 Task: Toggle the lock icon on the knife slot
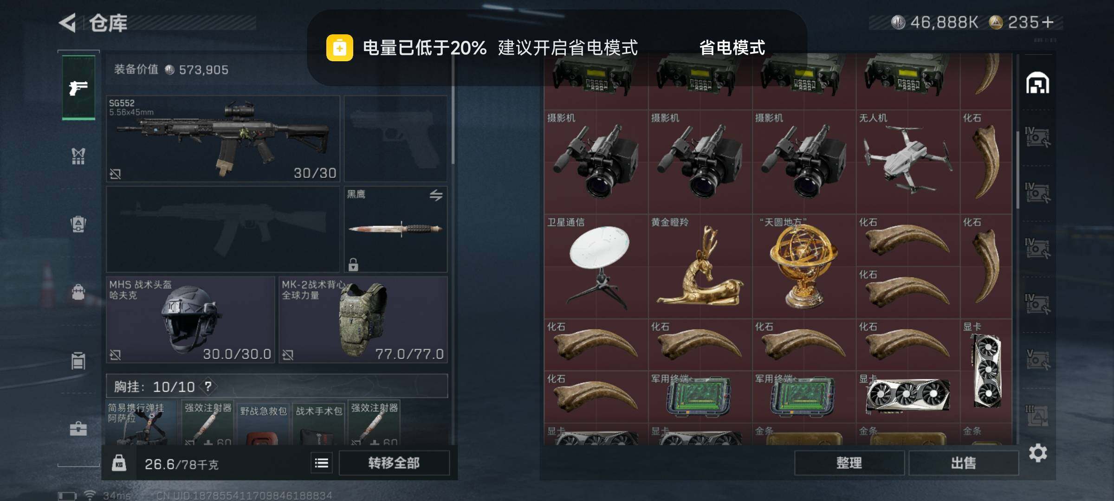pos(353,265)
